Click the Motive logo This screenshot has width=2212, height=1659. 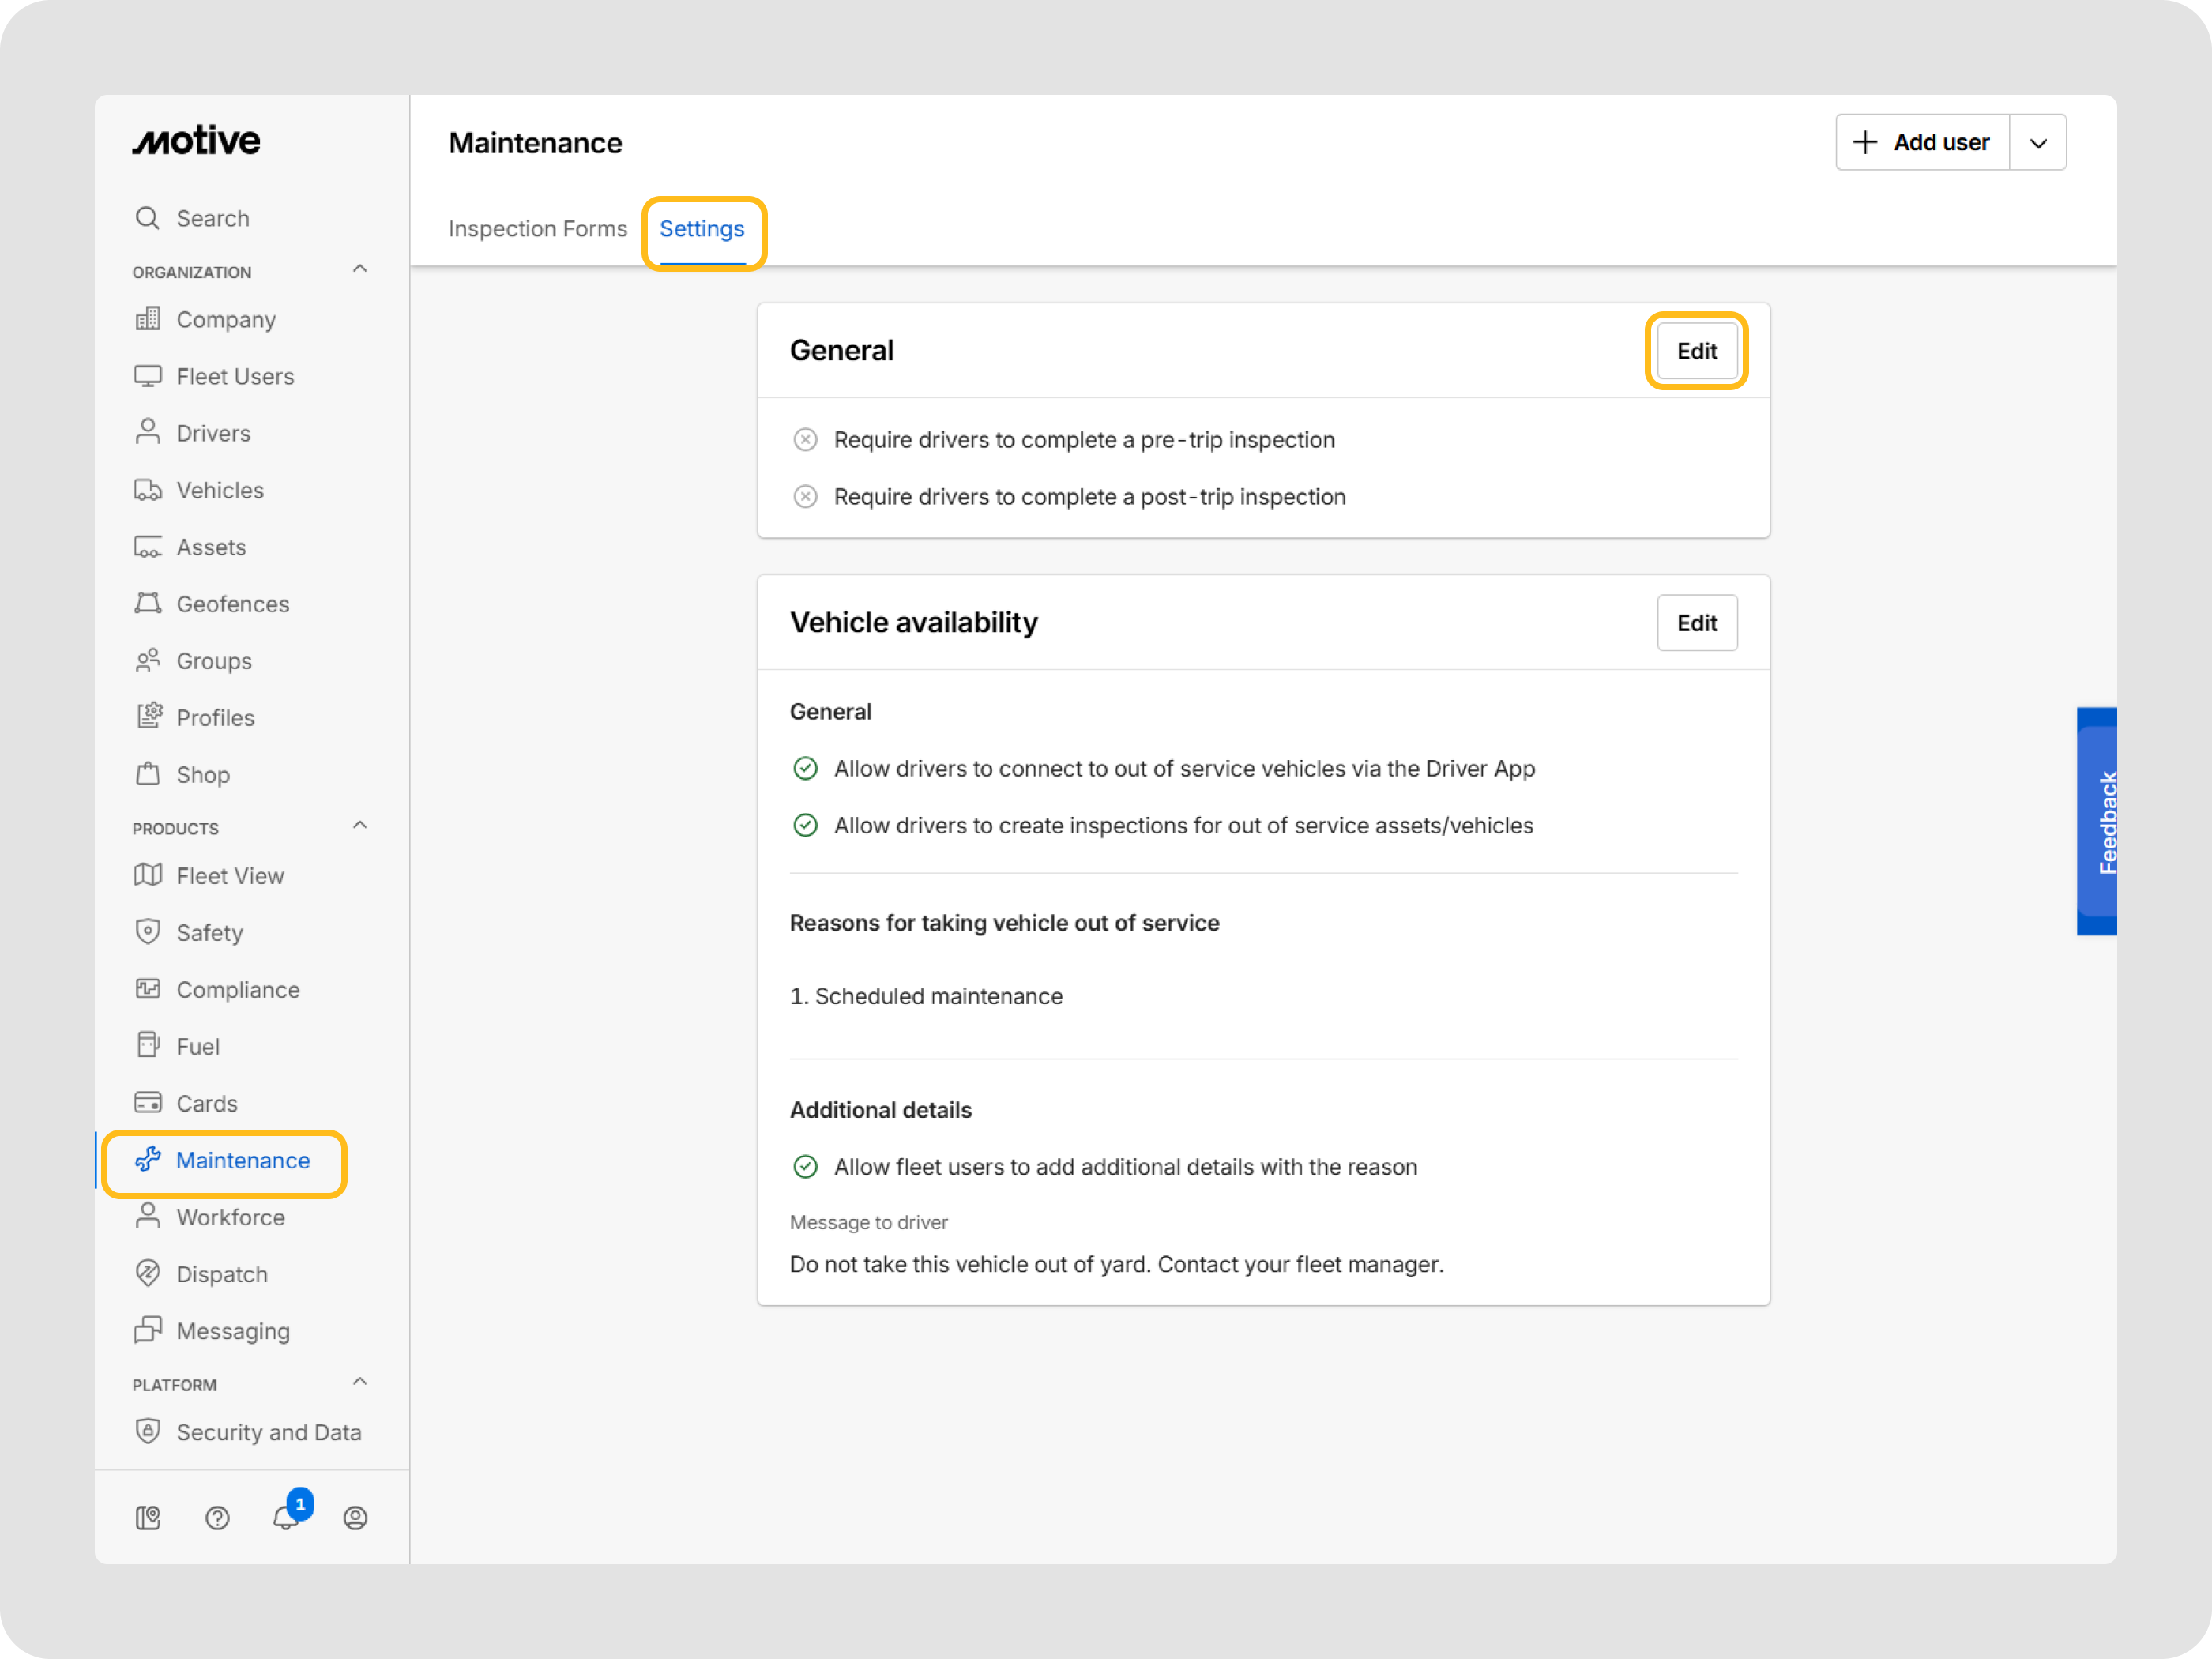click(197, 141)
